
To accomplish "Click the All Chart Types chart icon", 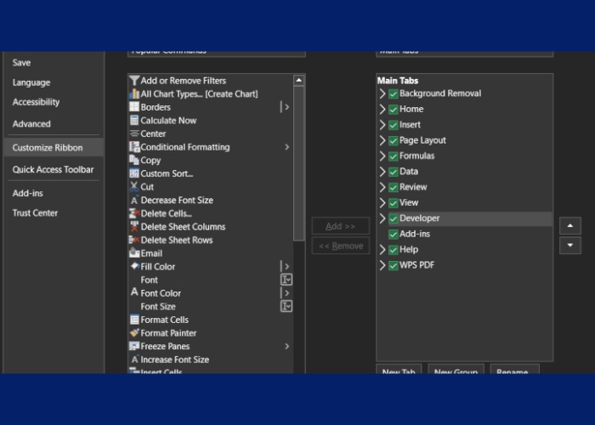I will pyautogui.click(x=134, y=93).
